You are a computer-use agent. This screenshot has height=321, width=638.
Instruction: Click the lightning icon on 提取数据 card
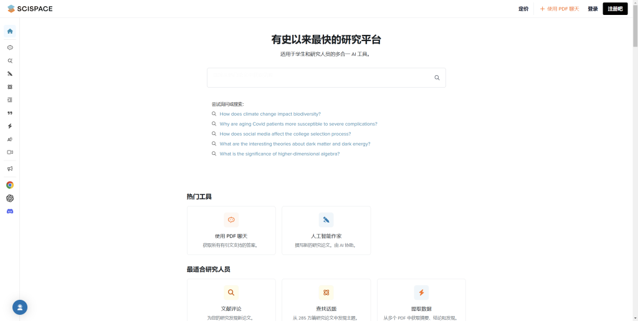(x=421, y=292)
